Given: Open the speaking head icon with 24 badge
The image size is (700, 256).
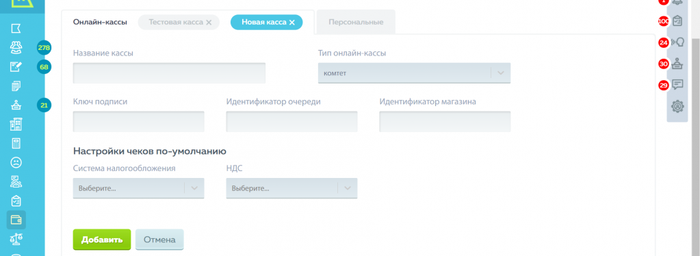Looking at the screenshot, I should 677,42.
